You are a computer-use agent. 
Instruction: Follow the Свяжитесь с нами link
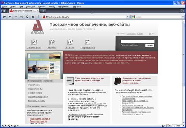(77, 115)
